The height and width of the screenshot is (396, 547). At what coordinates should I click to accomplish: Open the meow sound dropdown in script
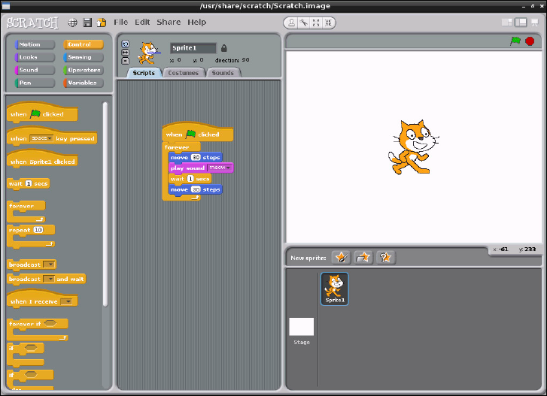point(220,168)
